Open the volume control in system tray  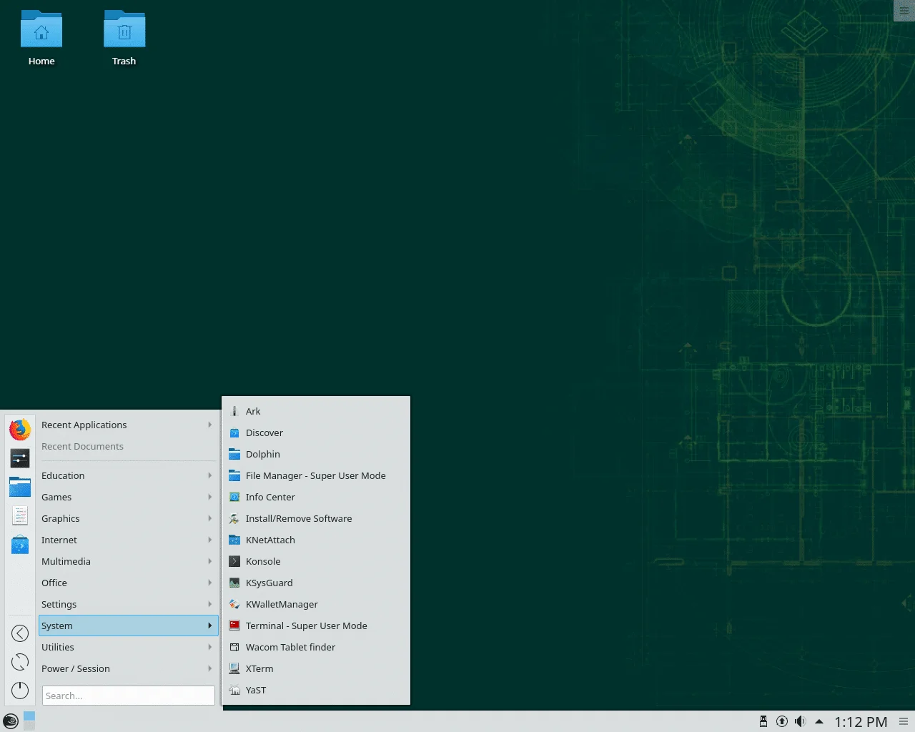tap(800, 721)
